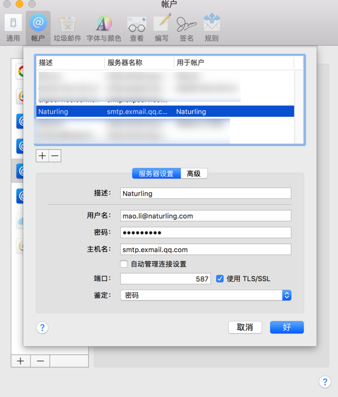Open the 编写 Composing preferences pane

(x=162, y=28)
